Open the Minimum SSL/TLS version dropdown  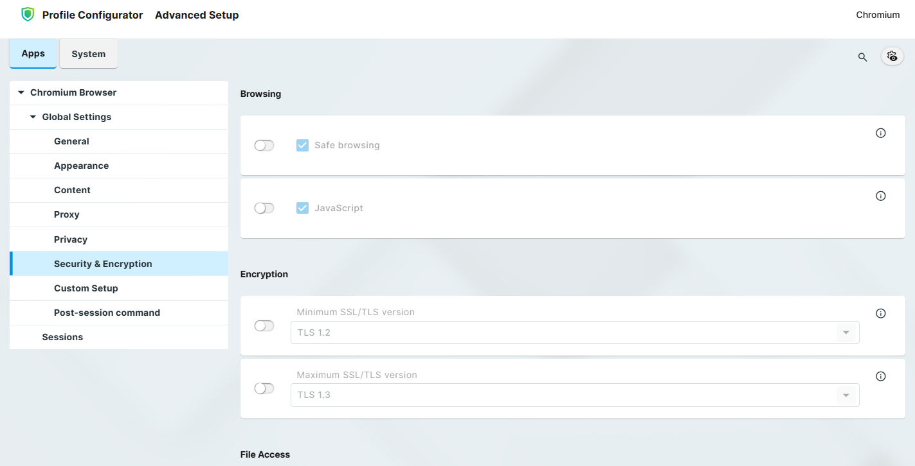point(574,332)
